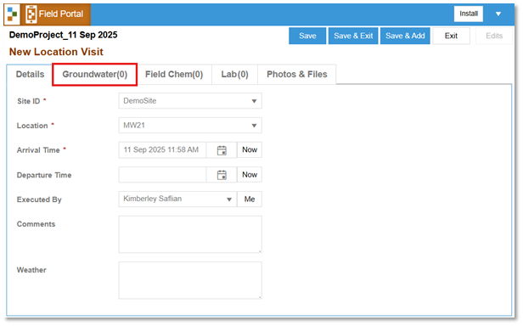Image resolution: width=523 pixels, height=326 pixels.
Task: Click the Field Portal title text
Action: tap(61, 14)
